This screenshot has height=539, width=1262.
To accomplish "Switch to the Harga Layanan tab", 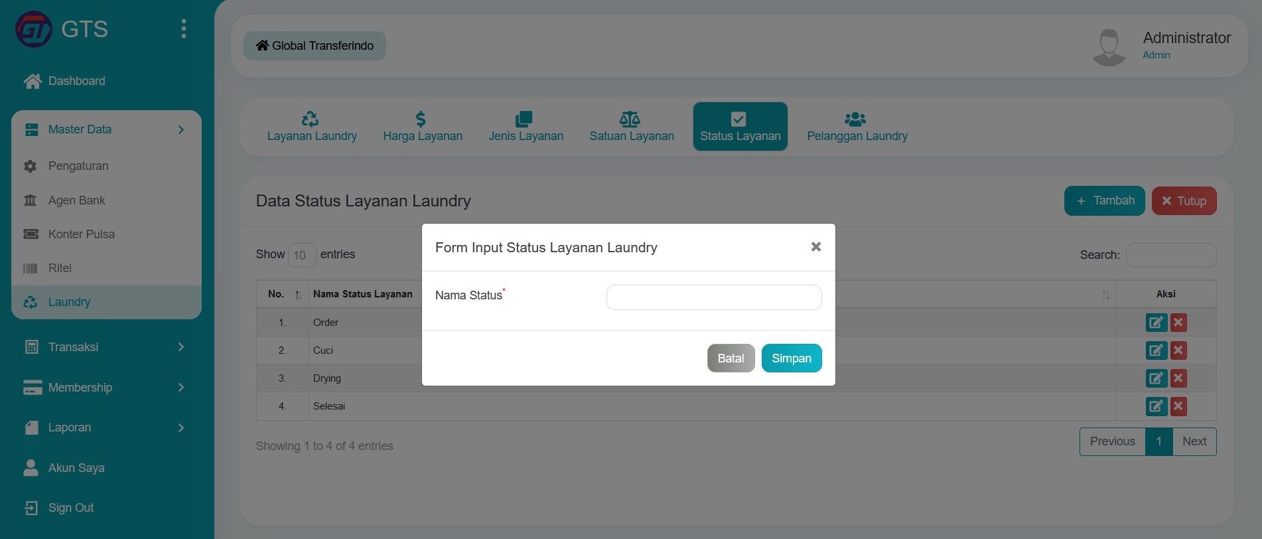I will [423, 127].
